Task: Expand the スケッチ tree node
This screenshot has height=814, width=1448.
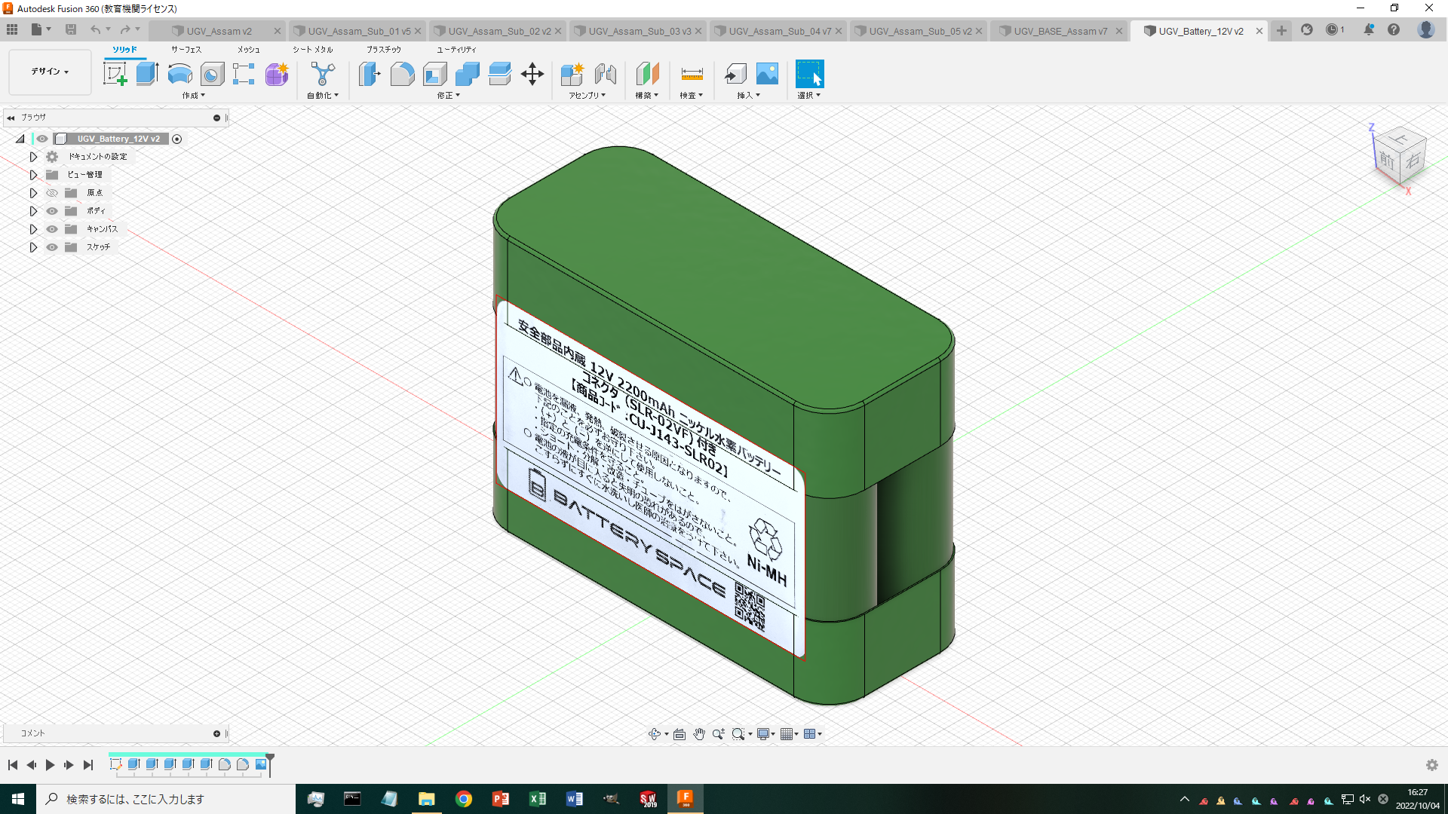Action: point(33,247)
